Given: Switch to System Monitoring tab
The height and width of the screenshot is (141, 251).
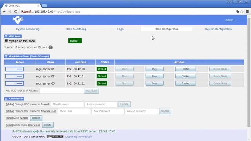Looking at the screenshot, I should (28, 29).
